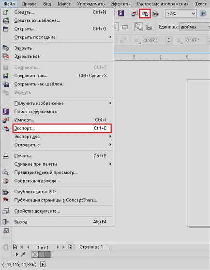Select the no-color swatch with X
Screen dimensions: 210x270
click(x=35, y=254)
